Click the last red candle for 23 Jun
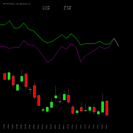 107,108
